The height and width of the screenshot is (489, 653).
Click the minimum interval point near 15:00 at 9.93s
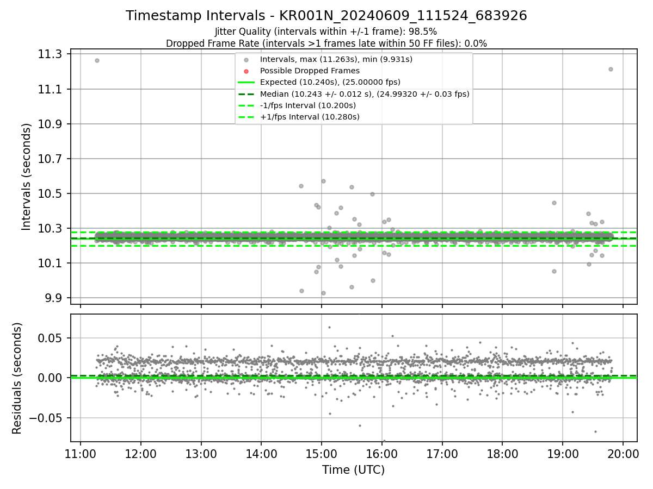(x=323, y=293)
